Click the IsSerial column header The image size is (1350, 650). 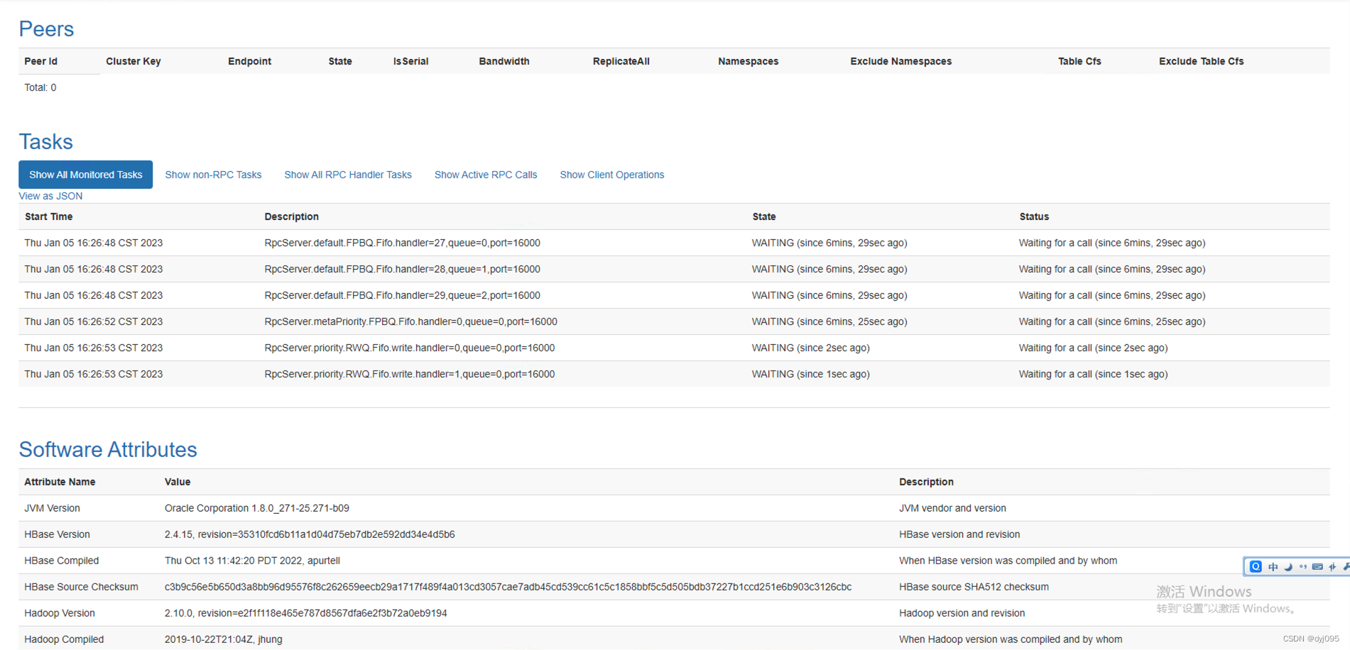tap(410, 61)
